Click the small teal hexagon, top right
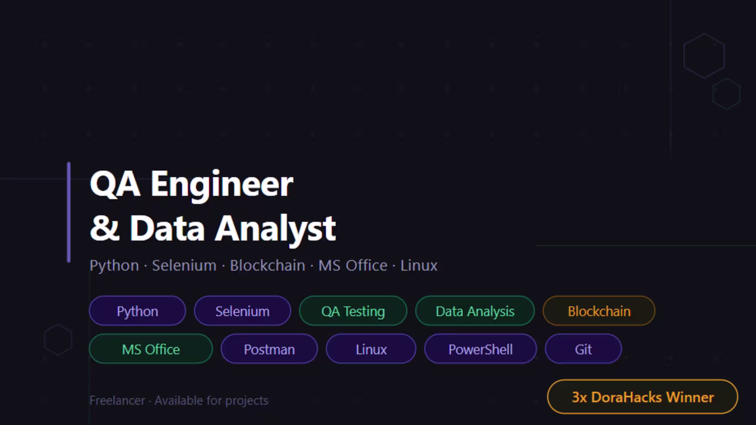The height and width of the screenshot is (425, 756). pos(726,94)
